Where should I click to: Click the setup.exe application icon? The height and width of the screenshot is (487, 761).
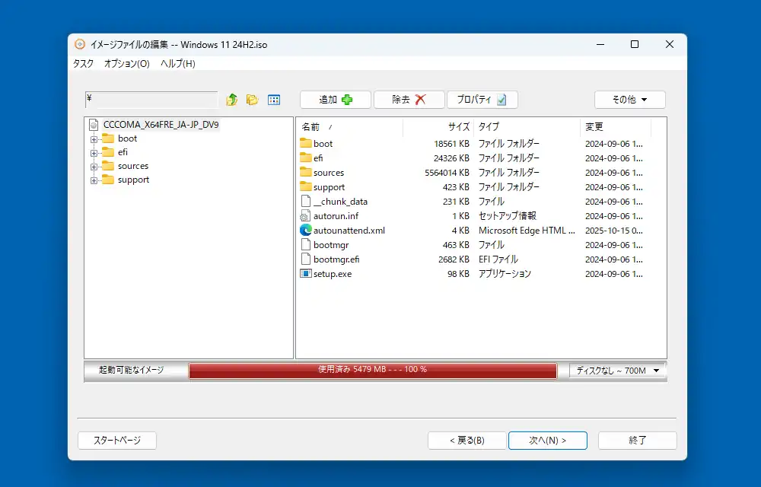click(306, 273)
